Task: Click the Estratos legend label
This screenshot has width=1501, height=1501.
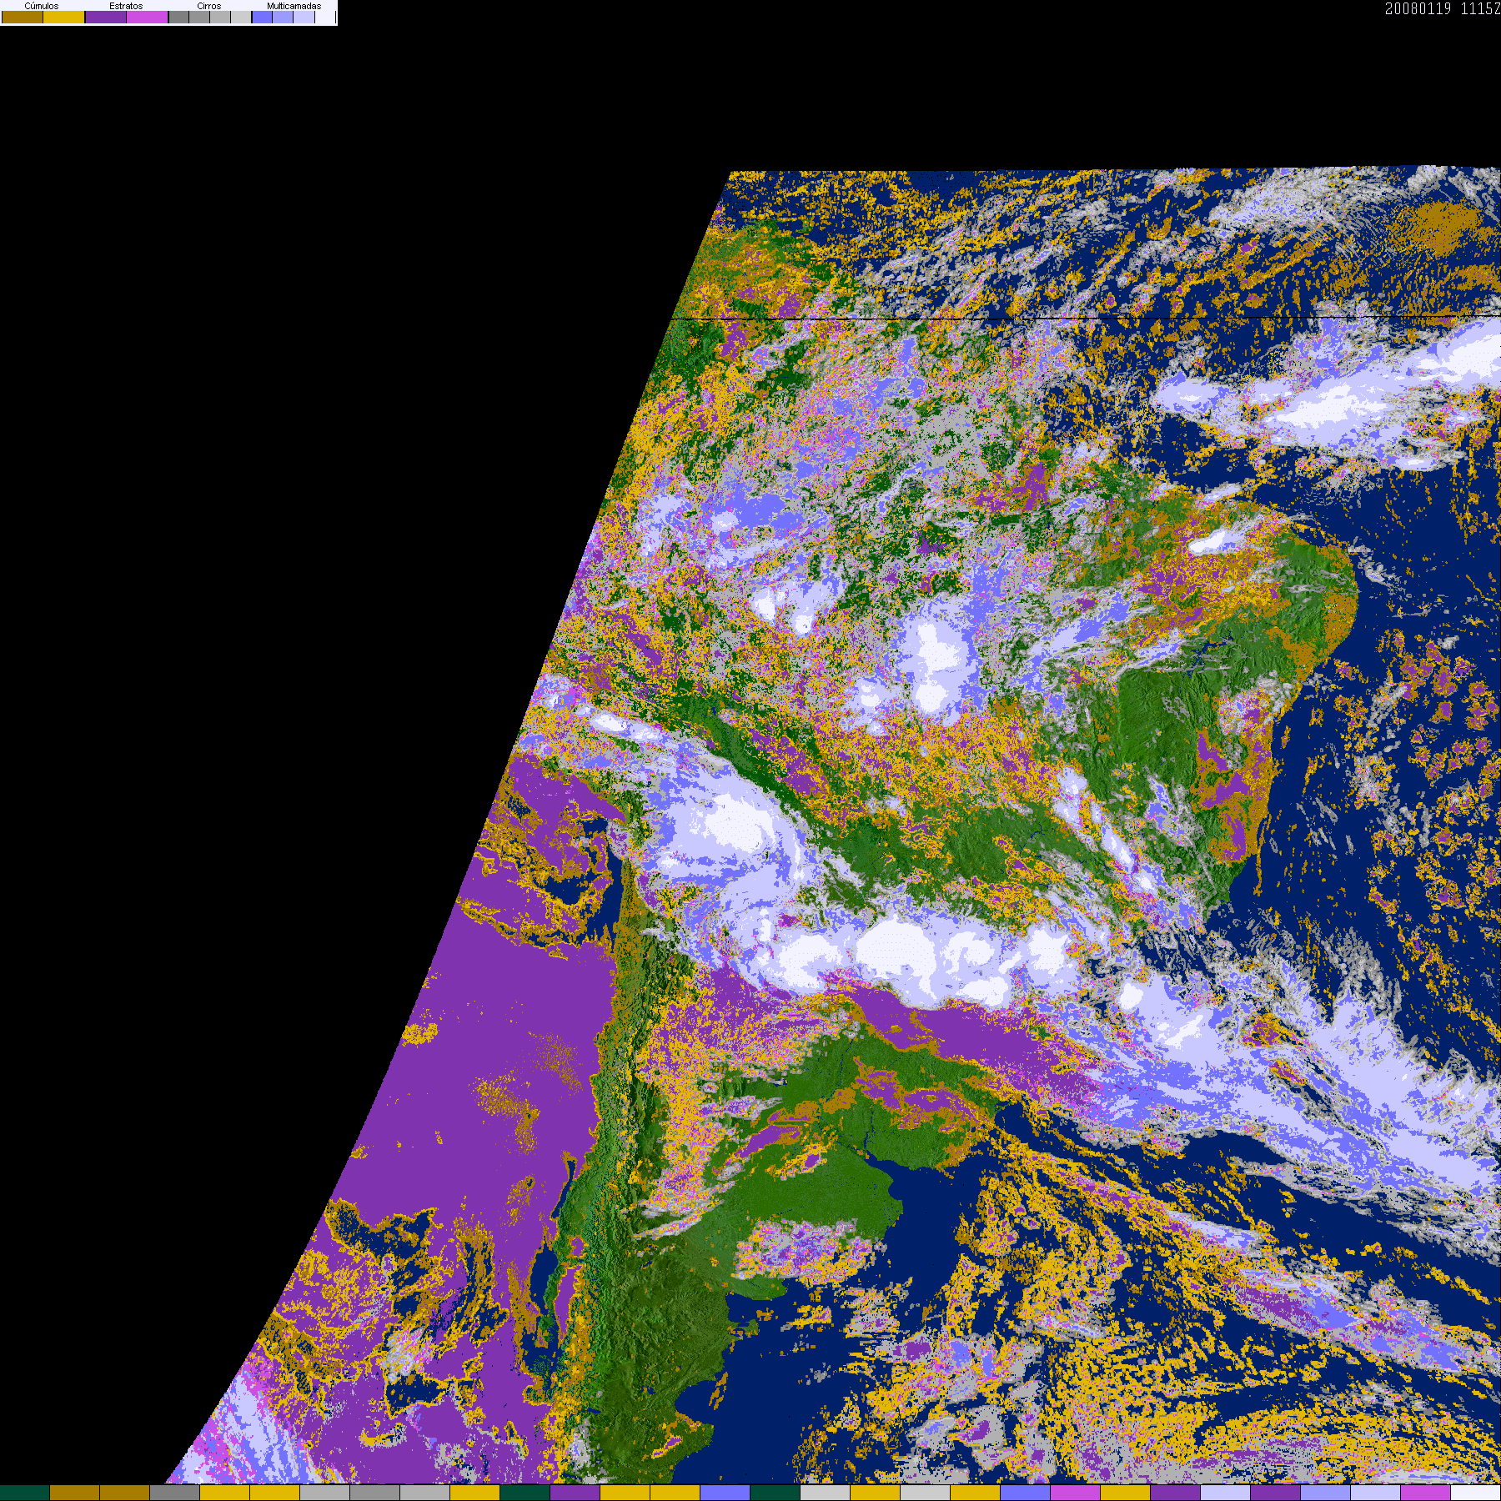Action: [x=126, y=6]
